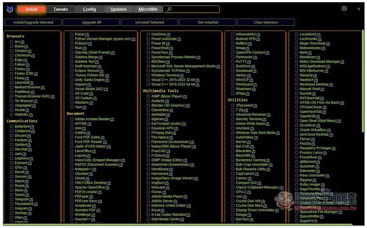Screen dimensions: 367x228
Task: Click the Uninstall Selected button
Action: [x=150, y=22]
